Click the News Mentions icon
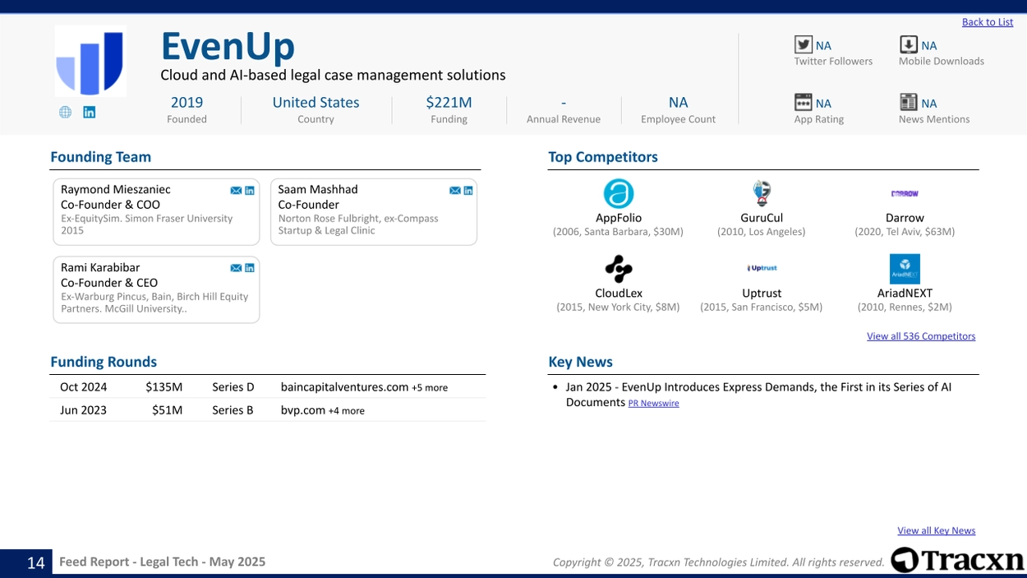The width and height of the screenshot is (1027, 578). 908,102
